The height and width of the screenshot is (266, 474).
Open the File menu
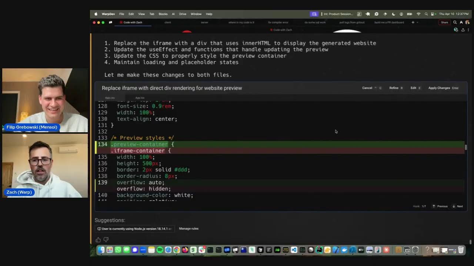[x=121, y=14]
